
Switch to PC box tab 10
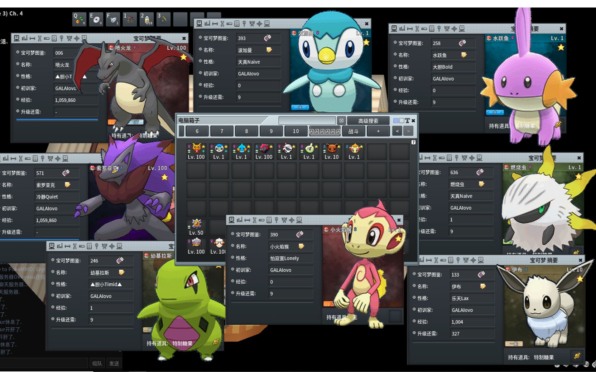[x=295, y=131]
